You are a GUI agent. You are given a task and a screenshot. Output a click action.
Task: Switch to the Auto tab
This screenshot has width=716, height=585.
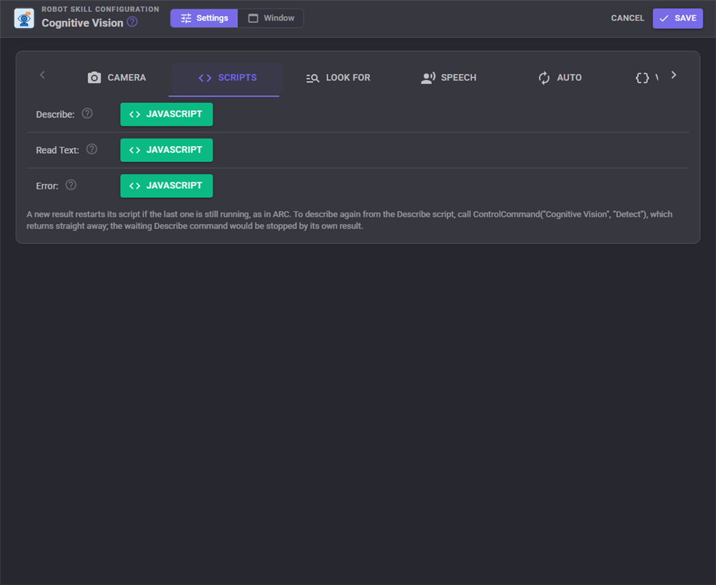coord(559,78)
